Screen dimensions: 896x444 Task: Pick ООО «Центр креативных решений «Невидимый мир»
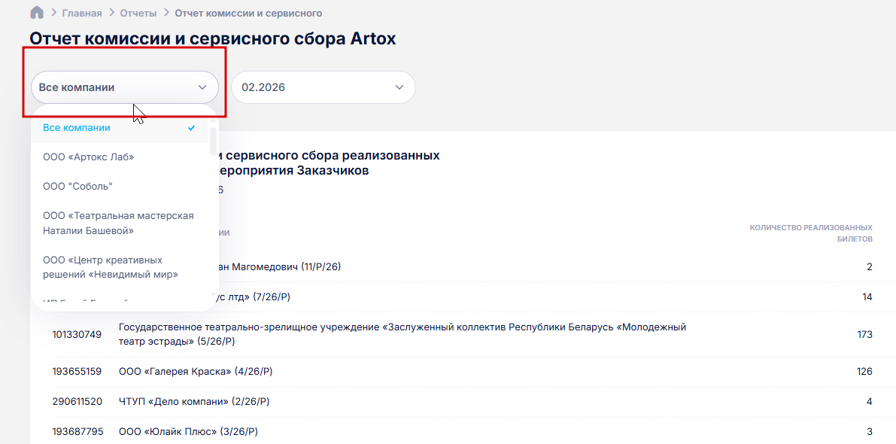pyautogui.click(x=111, y=267)
